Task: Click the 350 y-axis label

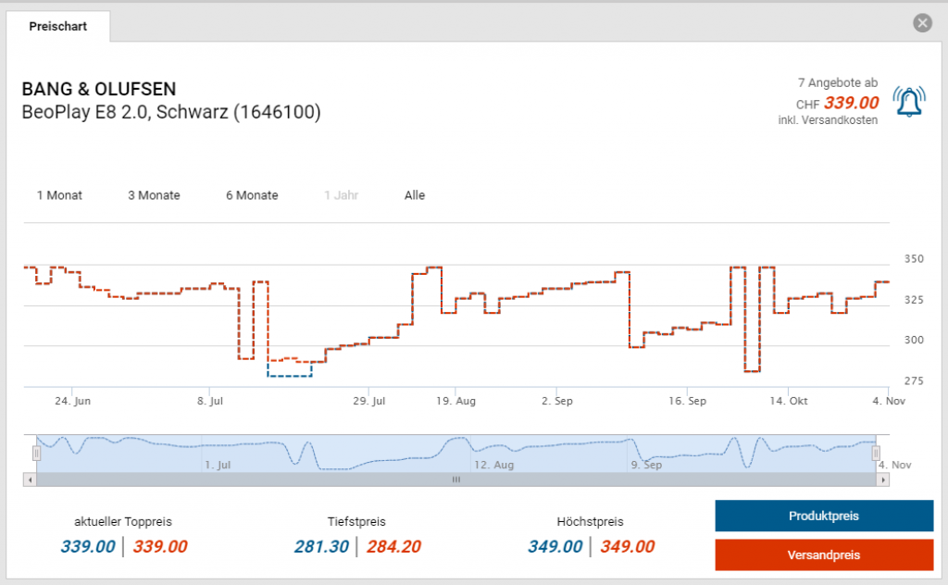Action: 914,258
